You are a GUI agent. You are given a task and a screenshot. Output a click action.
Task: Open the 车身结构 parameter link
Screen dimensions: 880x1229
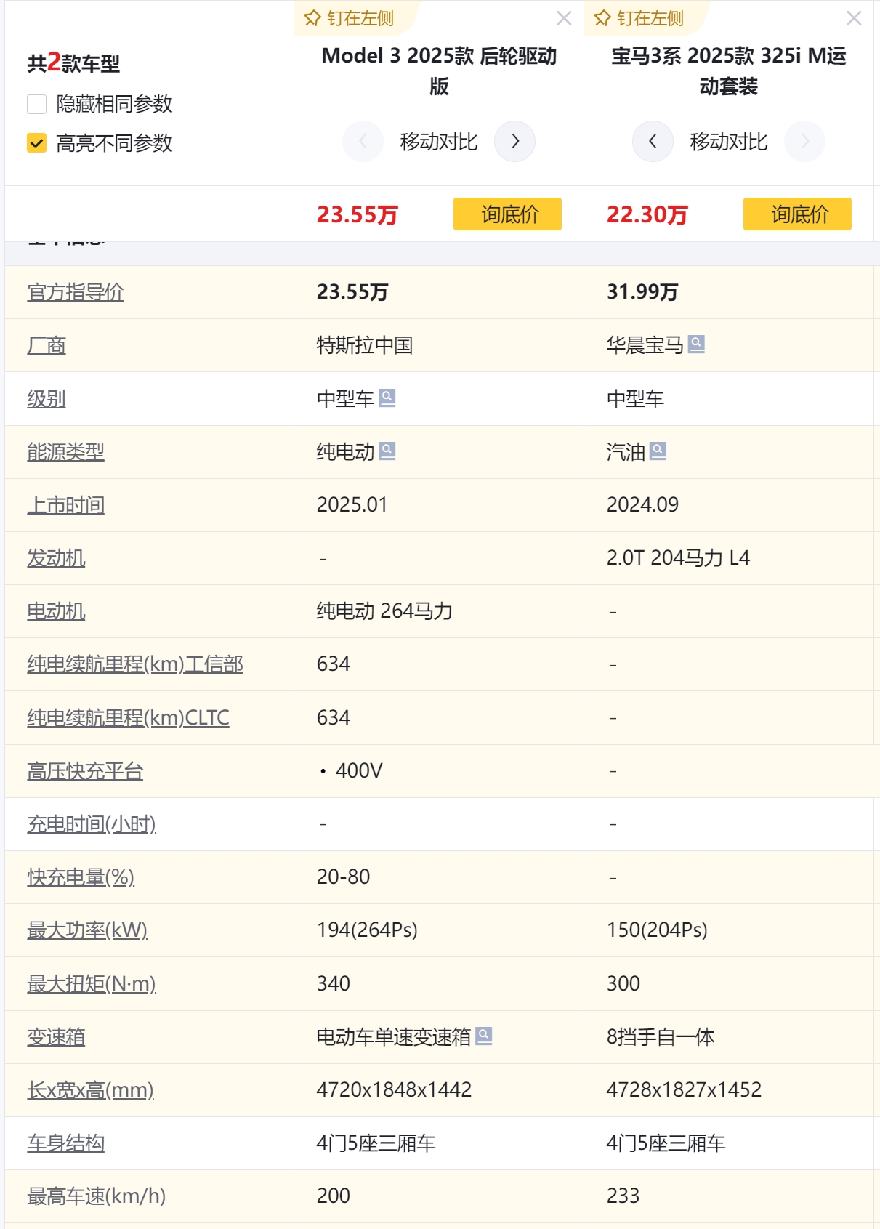point(66,1143)
